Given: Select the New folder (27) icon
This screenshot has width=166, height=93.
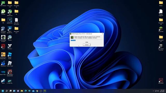Looking at the screenshot, I should pos(161,38).
